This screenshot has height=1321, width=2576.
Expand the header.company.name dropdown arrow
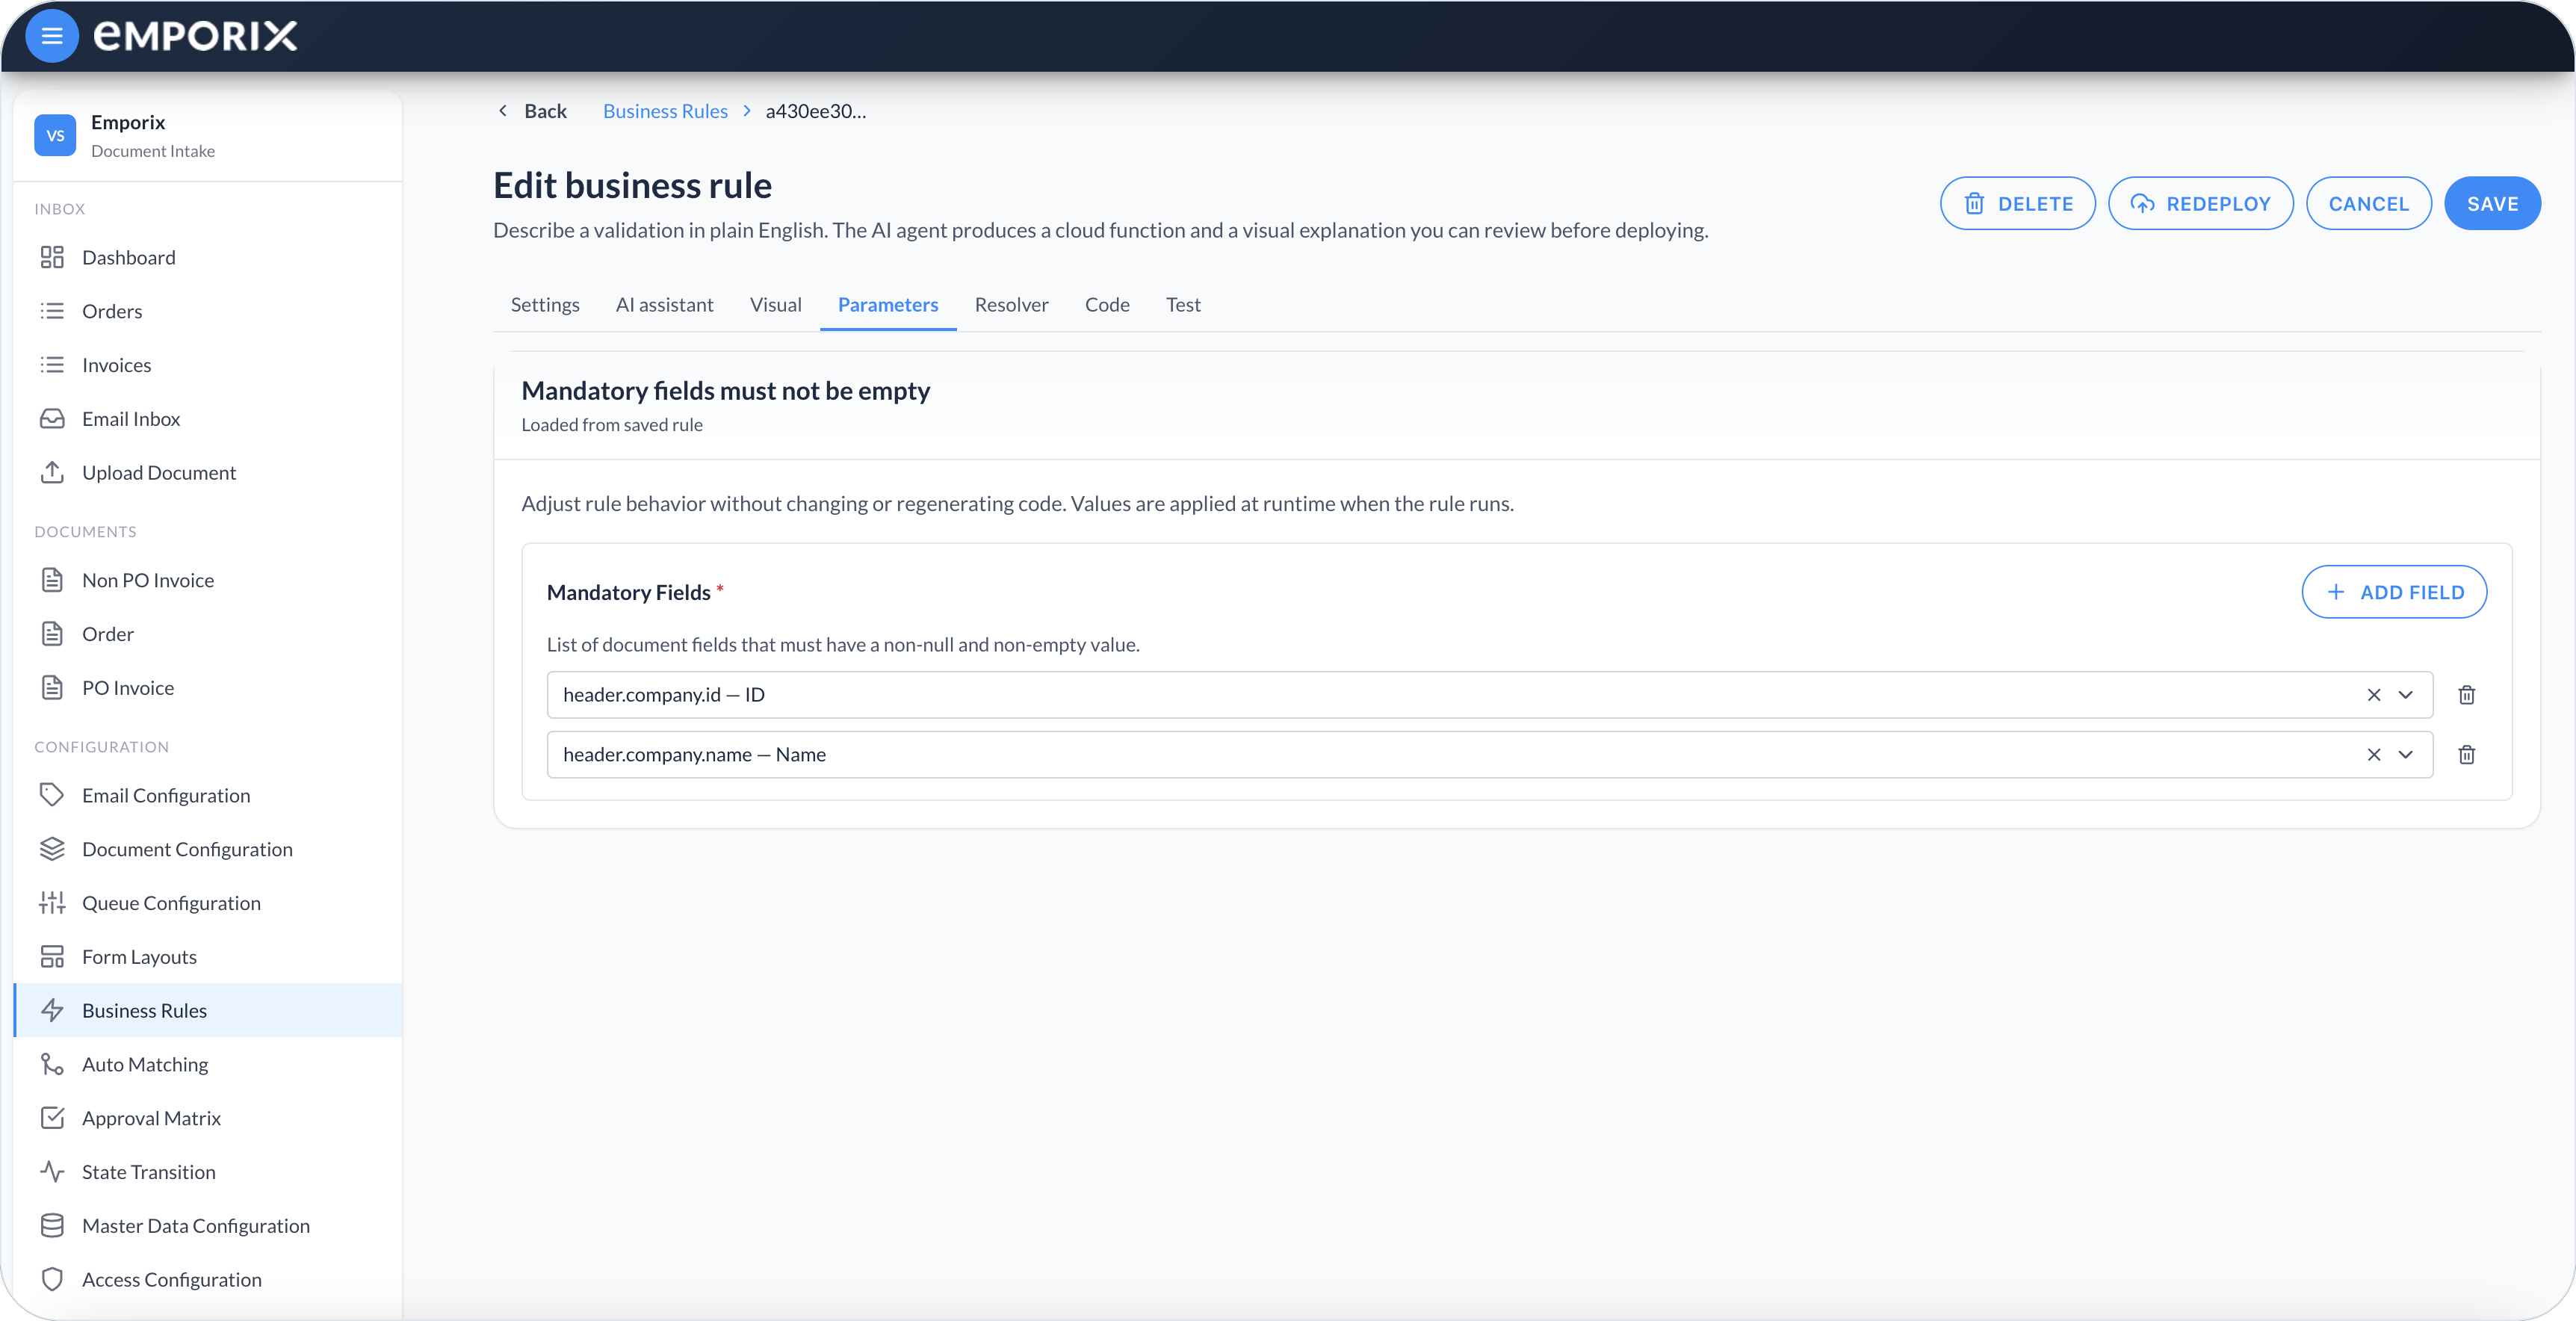tap(2406, 755)
